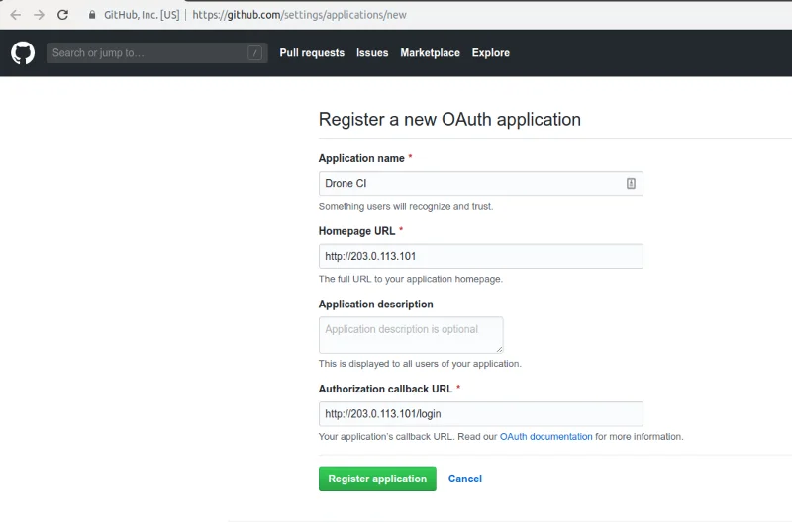Cancel the OAuth application registration
Image resolution: width=792 pixels, height=523 pixels.
(x=465, y=479)
